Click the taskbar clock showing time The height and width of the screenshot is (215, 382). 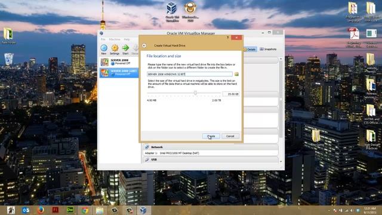click(370, 210)
